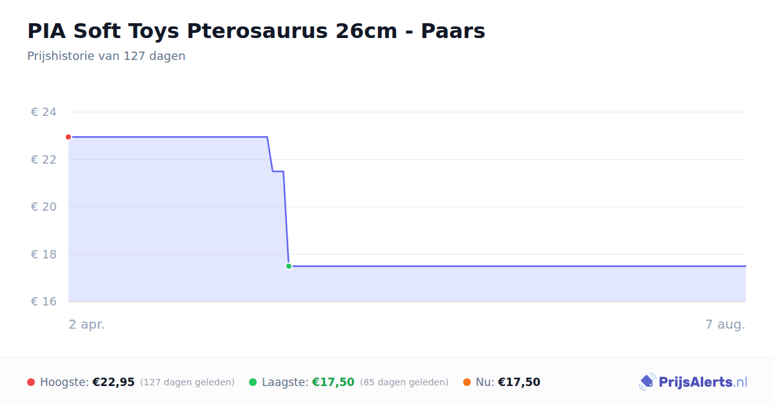Click the 2 apr. start date label
The height and width of the screenshot is (406, 774).
pos(87,325)
